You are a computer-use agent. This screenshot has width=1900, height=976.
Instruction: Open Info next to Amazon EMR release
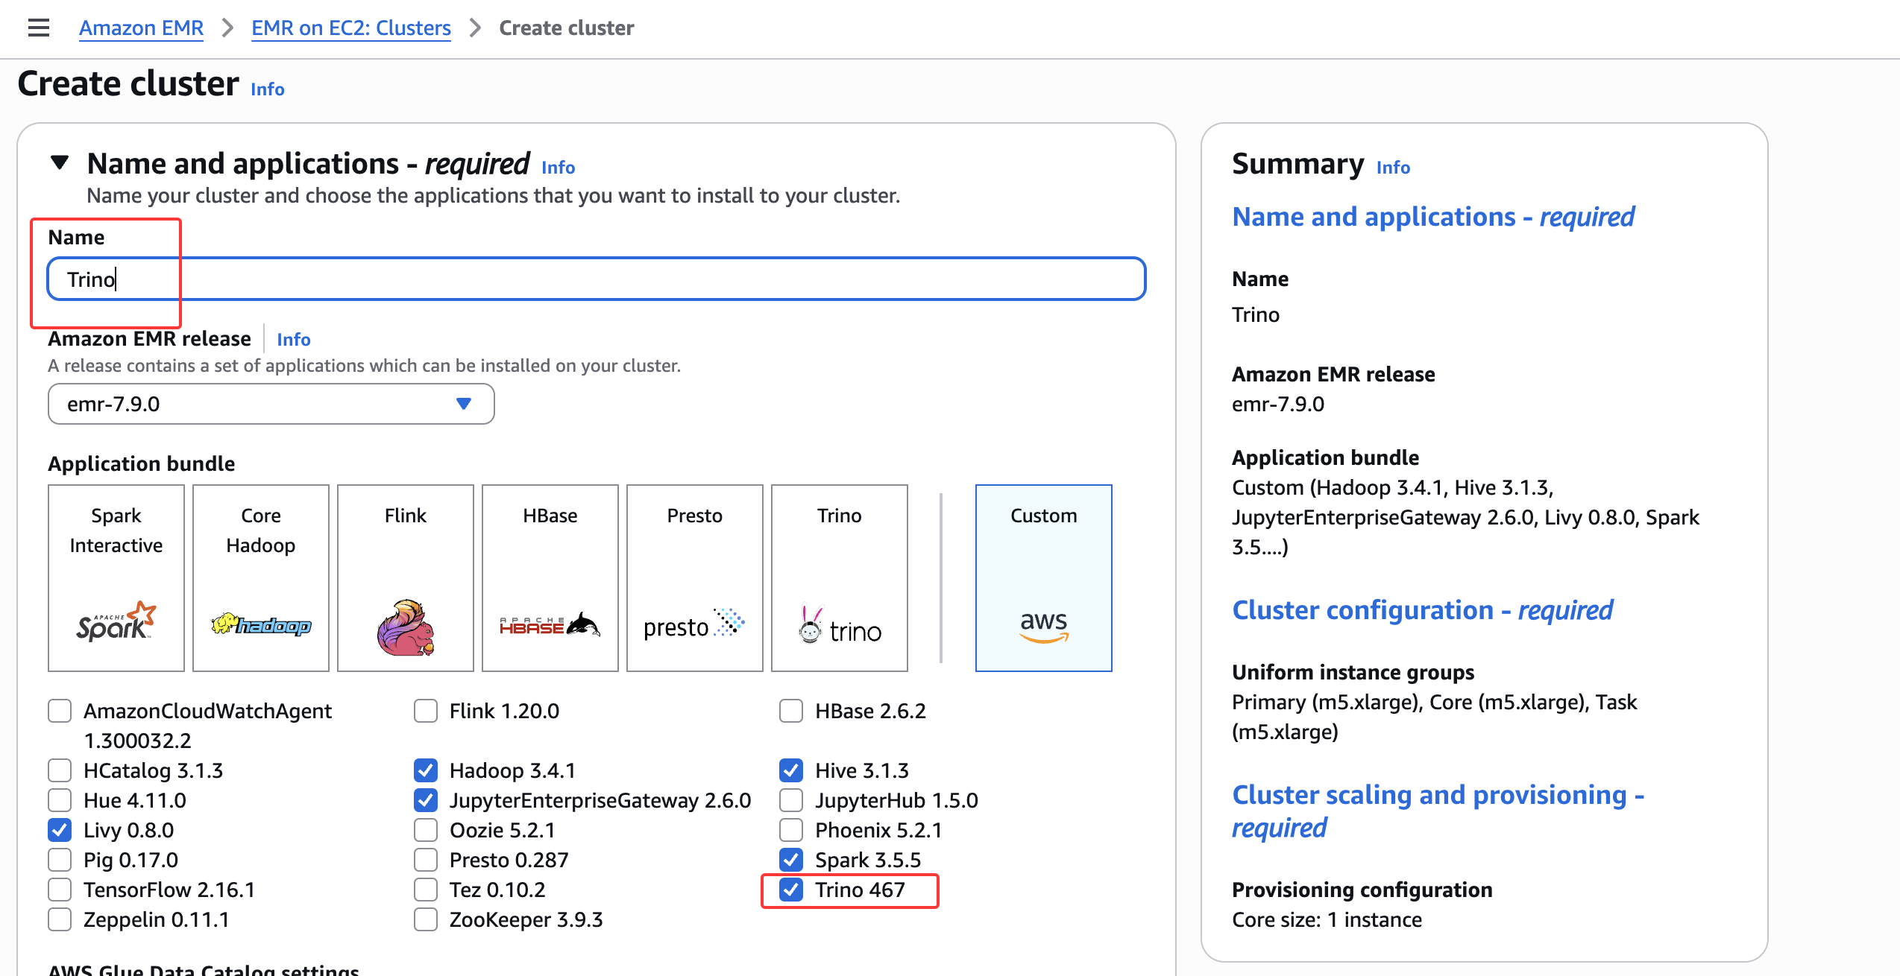(294, 340)
